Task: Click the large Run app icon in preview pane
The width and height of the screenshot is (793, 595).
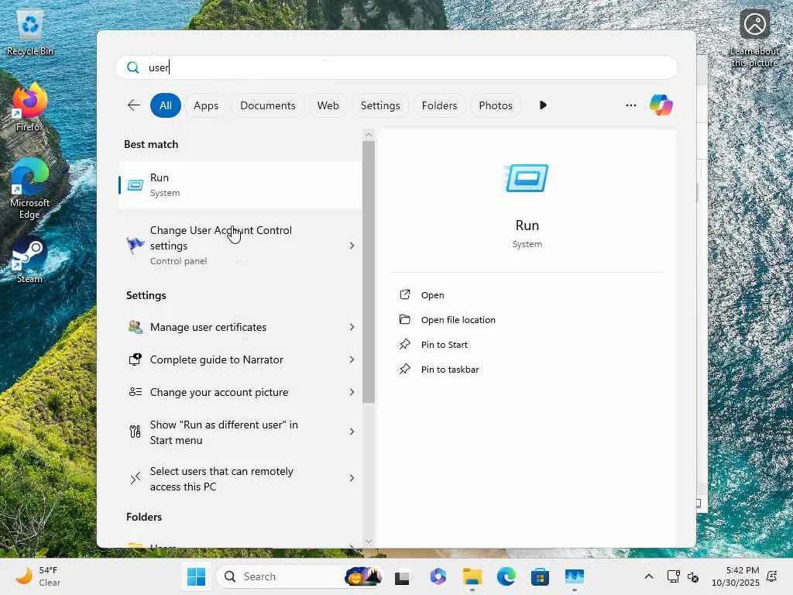Action: click(527, 178)
